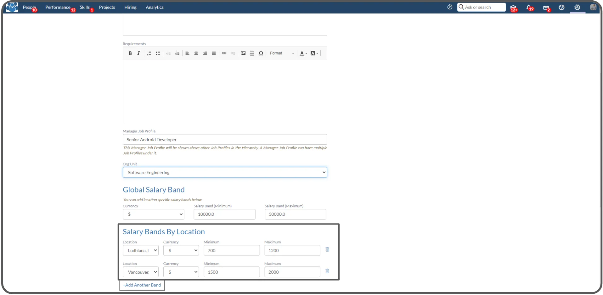The width and height of the screenshot is (603, 295).
Task: Open the Performance menu
Action: coord(58,7)
